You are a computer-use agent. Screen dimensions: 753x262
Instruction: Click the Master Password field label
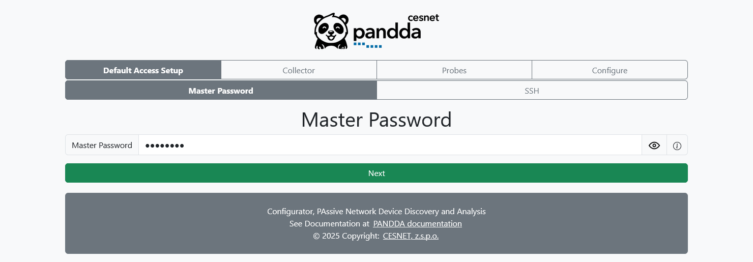click(x=102, y=145)
